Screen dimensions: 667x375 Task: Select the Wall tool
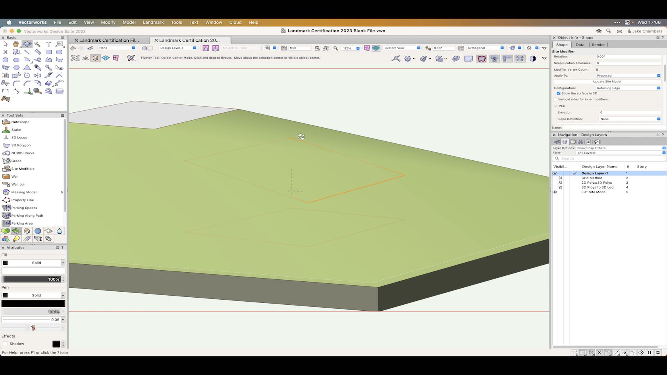point(14,176)
